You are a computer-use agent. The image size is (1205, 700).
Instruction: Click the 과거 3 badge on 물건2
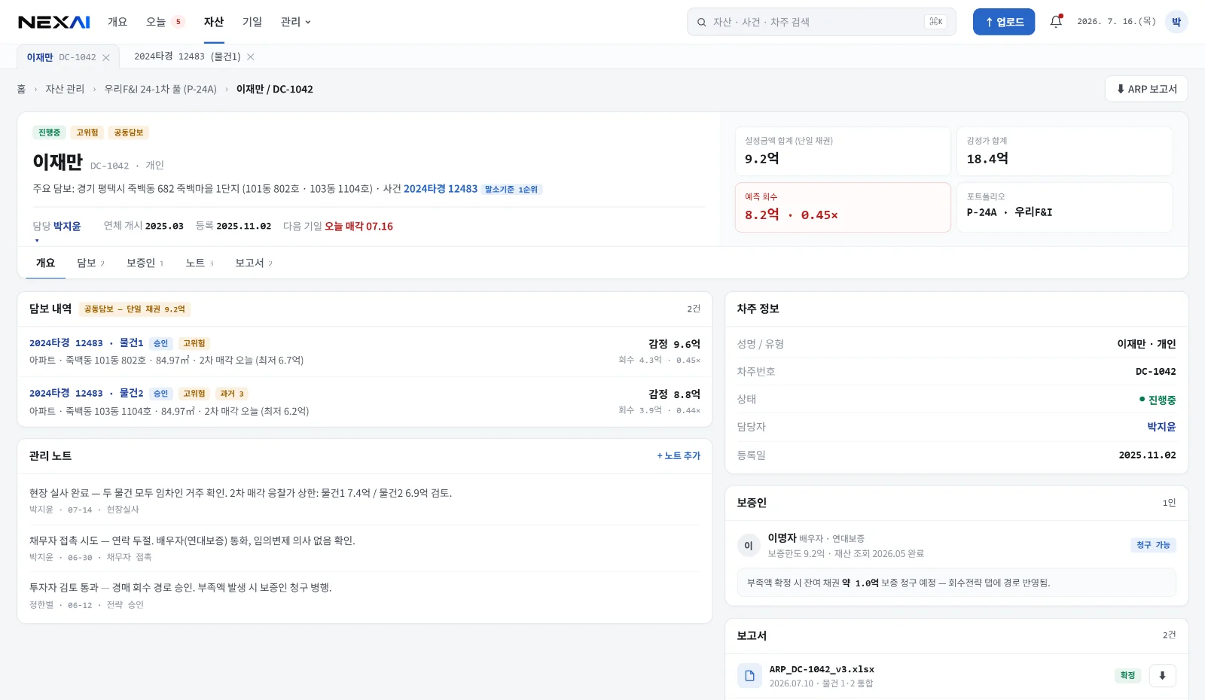(x=231, y=394)
